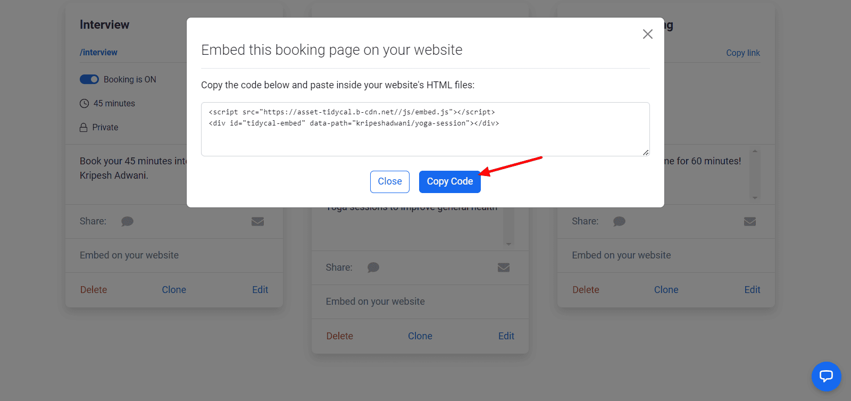
Task: Click the chat bubble share icon on middle card
Action: tap(373, 268)
